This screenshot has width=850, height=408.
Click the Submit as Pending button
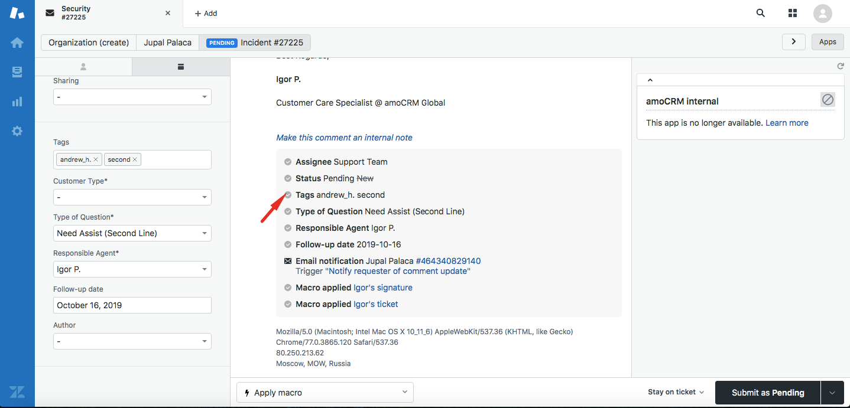click(x=767, y=393)
